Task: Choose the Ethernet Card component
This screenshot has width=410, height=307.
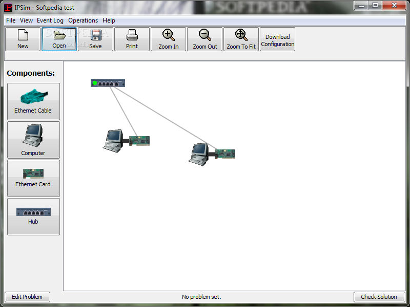Action: pos(33,178)
